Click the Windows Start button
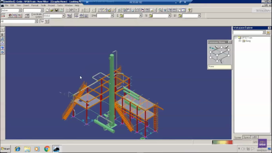 (6, 149)
